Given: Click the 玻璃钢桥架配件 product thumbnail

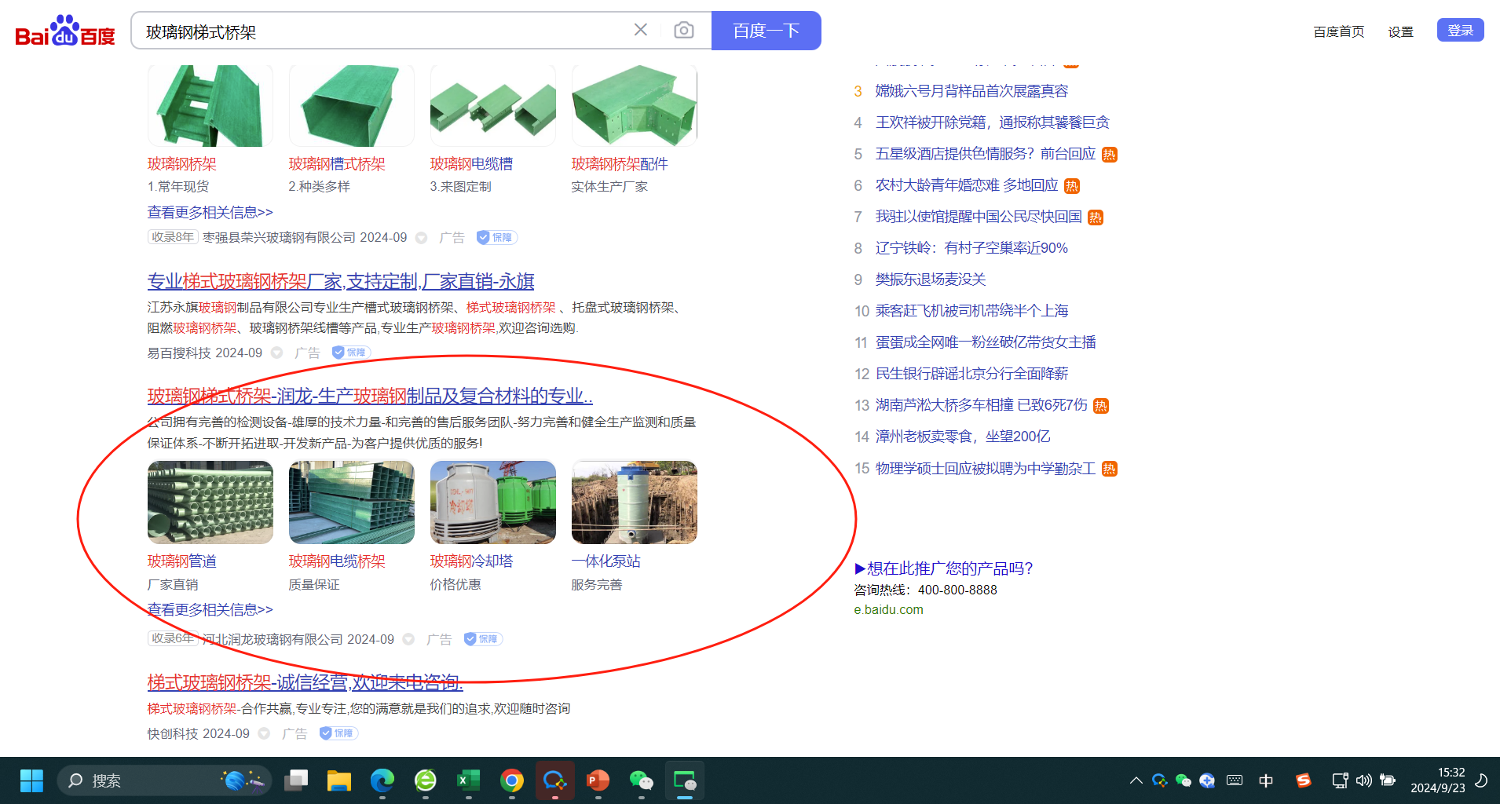Looking at the screenshot, I should [x=635, y=106].
